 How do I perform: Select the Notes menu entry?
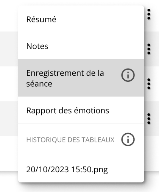(81, 46)
